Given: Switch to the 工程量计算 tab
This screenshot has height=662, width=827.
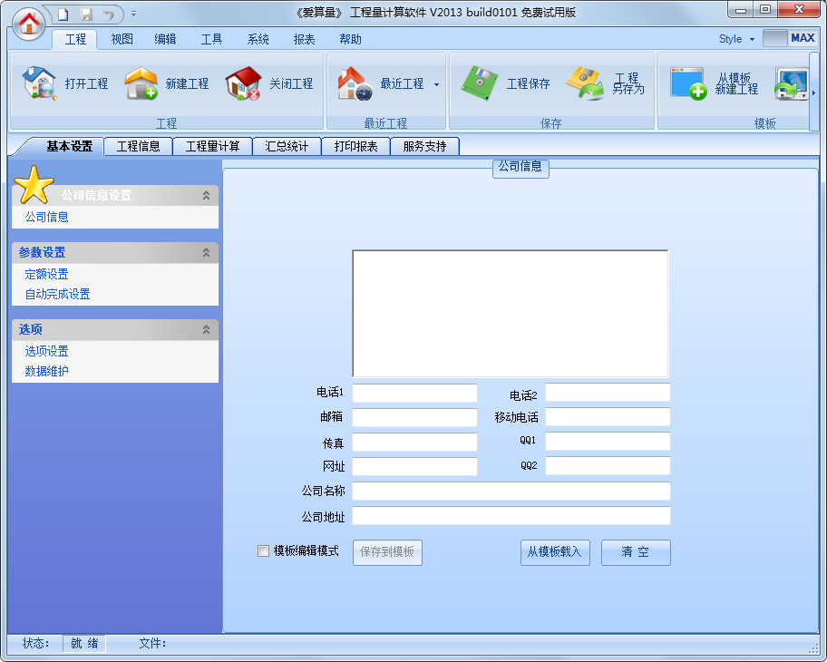Looking at the screenshot, I should (x=212, y=146).
